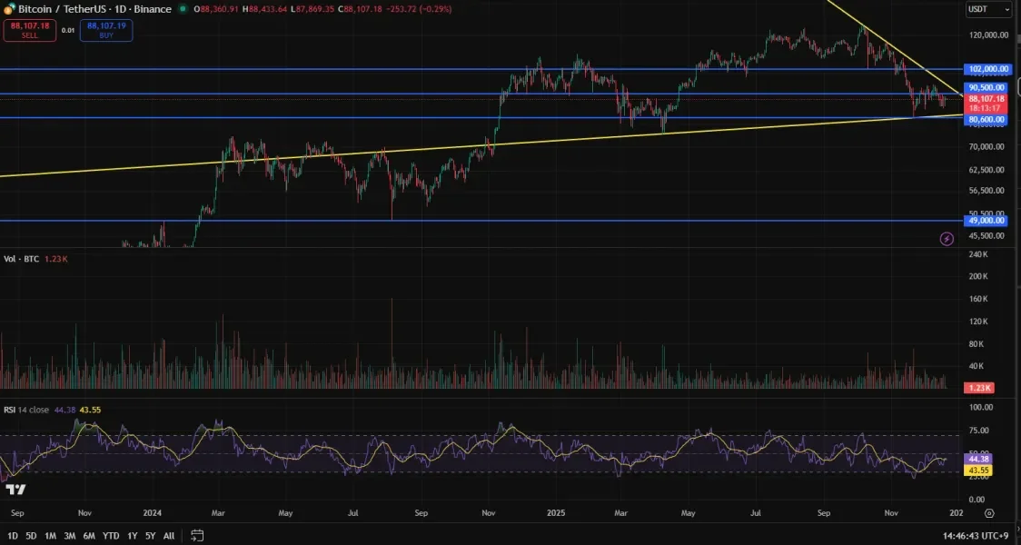Open the 14:46:43 UTC+9 timezone menu
This screenshot has height=545, width=1021.
977,536
